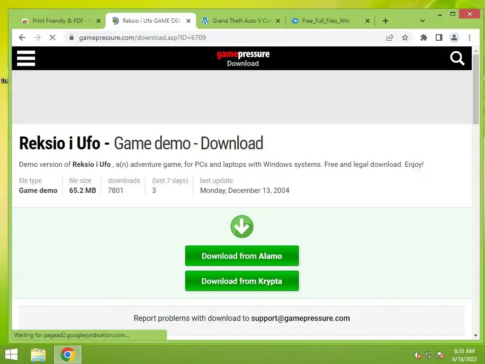Open the Chrome profile avatar menu

pyautogui.click(x=454, y=37)
